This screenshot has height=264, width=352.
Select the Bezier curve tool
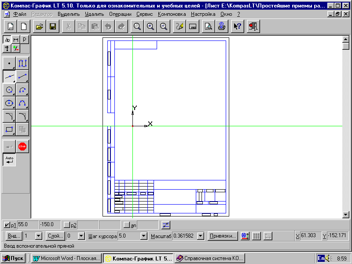pos(22,103)
